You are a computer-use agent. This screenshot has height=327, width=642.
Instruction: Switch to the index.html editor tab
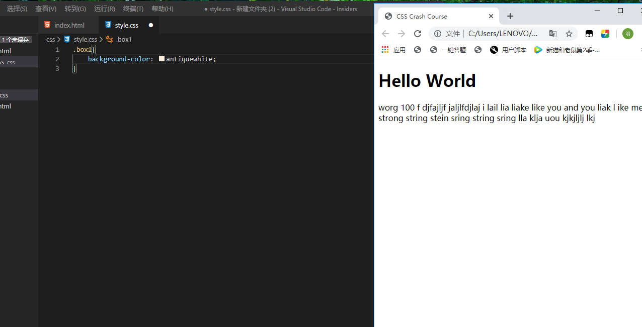69,25
